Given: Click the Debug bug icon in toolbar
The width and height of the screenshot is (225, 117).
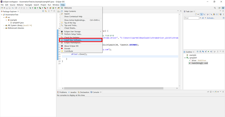Looking at the screenshot, I should tap(30, 8).
